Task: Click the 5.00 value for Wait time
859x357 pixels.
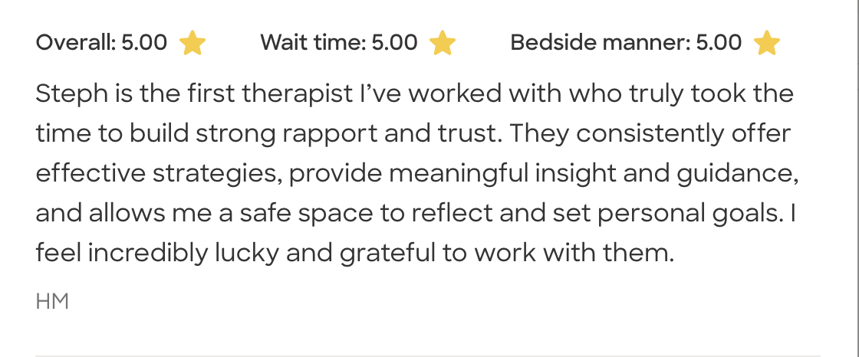Action: [394, 42]
